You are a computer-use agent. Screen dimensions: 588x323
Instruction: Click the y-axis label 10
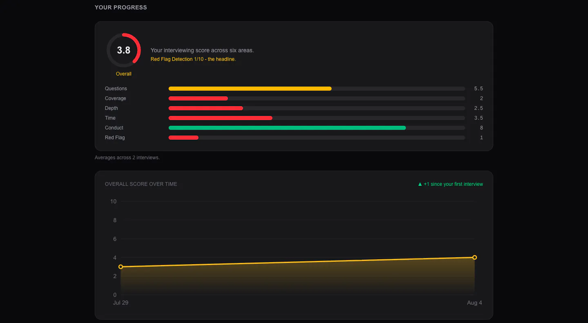113,201
